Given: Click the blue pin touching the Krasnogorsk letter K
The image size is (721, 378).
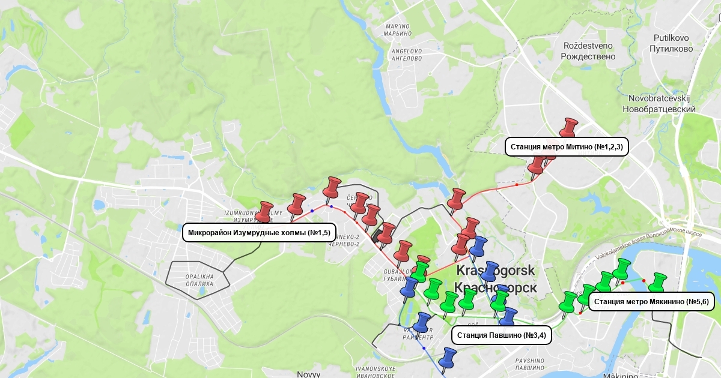Looking at the screenshot, I should point(478,245).
